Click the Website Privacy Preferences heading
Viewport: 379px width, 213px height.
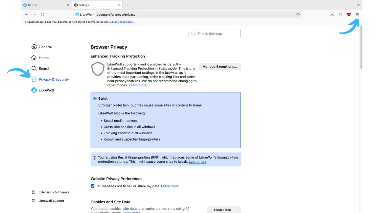click(x=116, y=179)
